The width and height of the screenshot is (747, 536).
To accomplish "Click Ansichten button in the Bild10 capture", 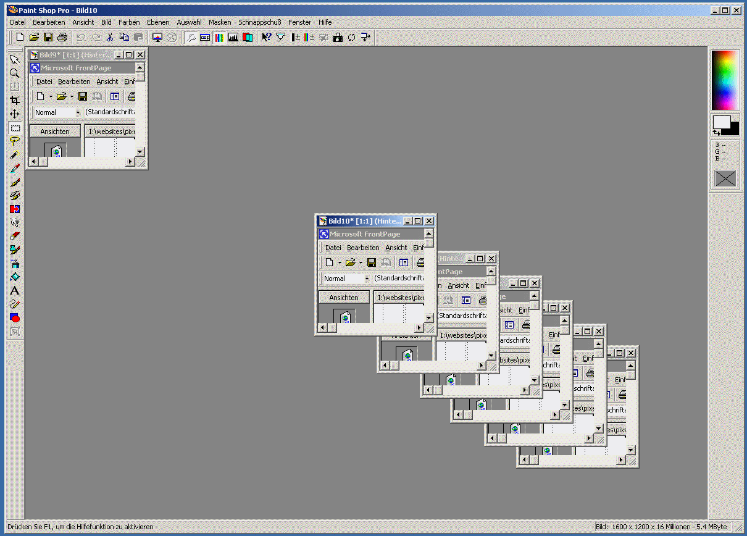I will (344, 298).
